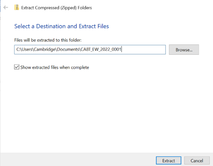213x166 pixels.
Task: Start extraction with the Extract button
Action: 169,161
